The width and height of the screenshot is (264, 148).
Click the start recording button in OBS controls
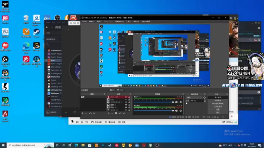point(218,101)
